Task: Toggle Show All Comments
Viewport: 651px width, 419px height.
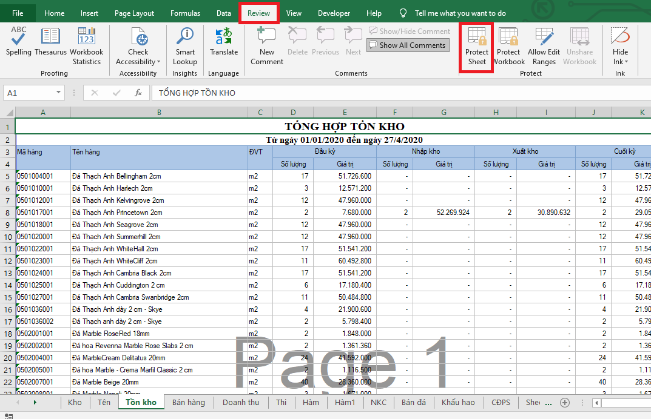Action: point(406,45)
